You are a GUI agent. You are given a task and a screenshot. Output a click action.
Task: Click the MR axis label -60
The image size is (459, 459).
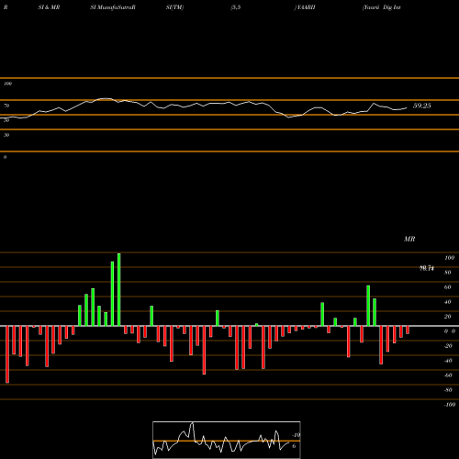(x=448, y=375)
